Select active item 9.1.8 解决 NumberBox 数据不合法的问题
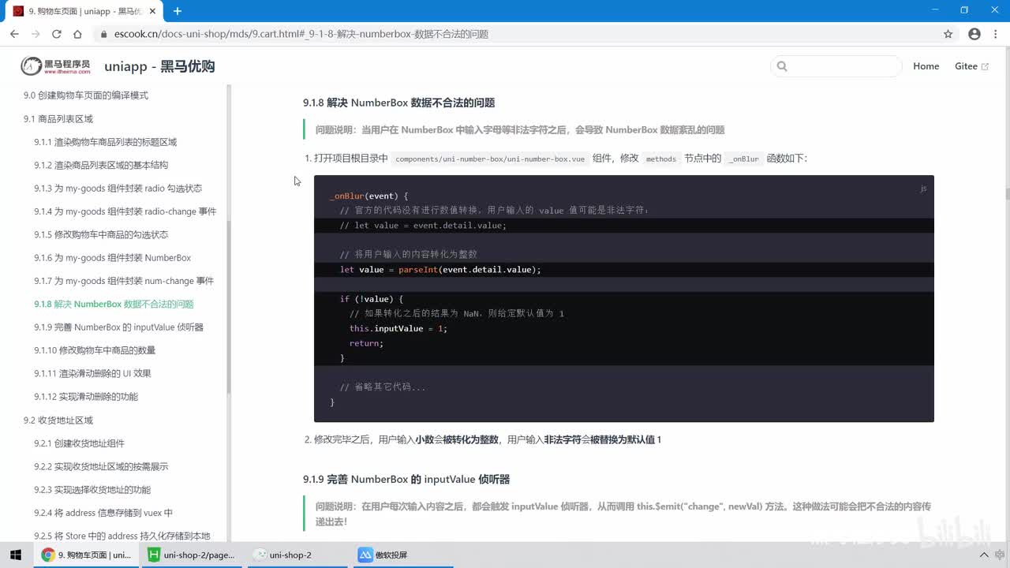Image resolution: width=1010 pixels, height=568 pixels. pyautogui.click(x=114, y=304)
